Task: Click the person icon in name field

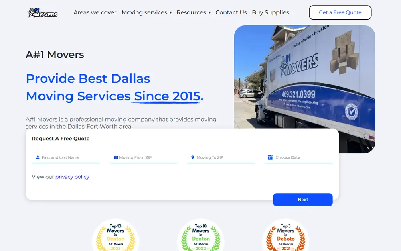Action: [38, 157]
